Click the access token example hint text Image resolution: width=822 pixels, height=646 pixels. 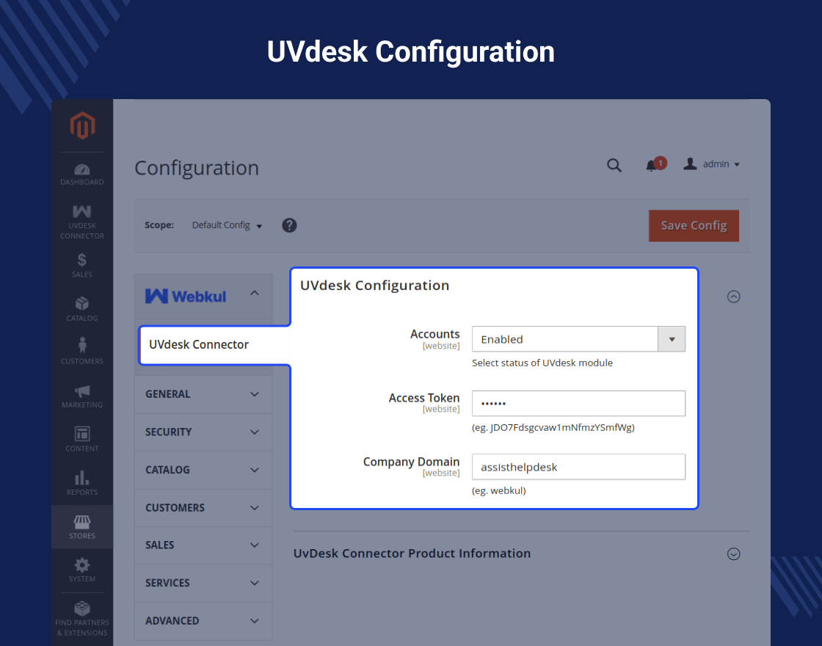pyautogui.click(x=553, y=427)
